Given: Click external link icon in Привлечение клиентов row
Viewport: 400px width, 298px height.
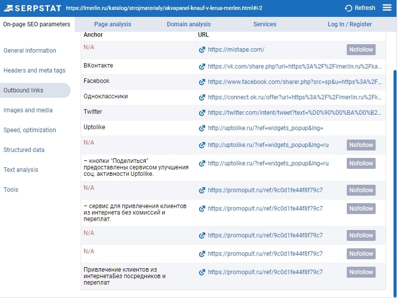Looking at the screenshot, I should [x=202, y=272].
